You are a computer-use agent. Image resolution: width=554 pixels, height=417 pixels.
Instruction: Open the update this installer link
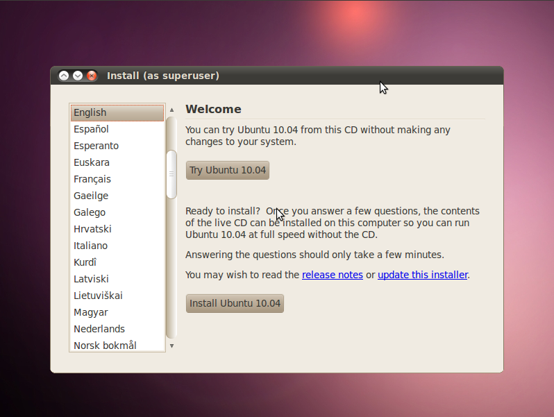(x=422, y=275)
